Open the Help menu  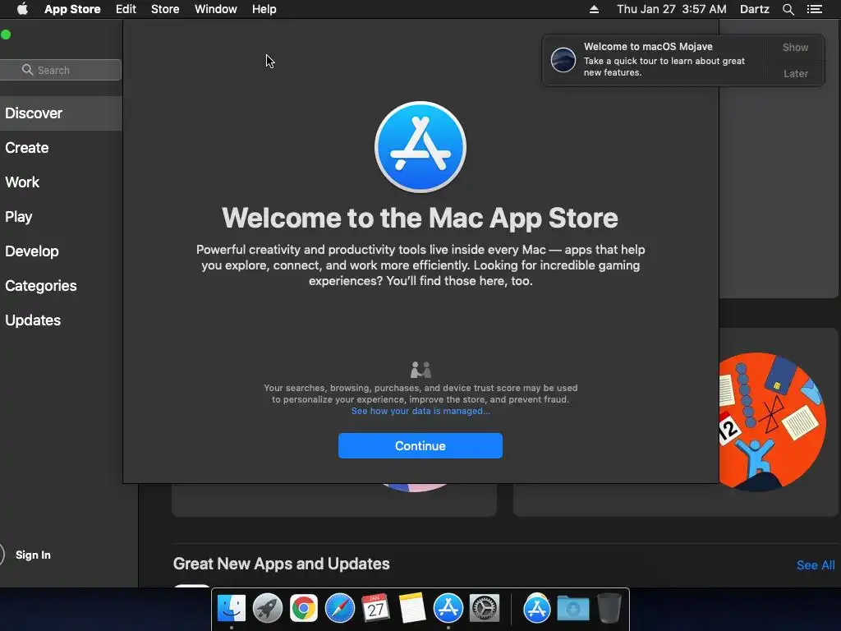point(264,9)
